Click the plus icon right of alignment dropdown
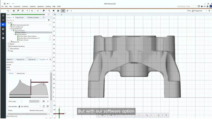 pyautogui.click(x=209, y=11)
